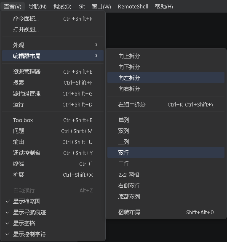The image size is (227, 242).
Task: Open the Toolbox view
Action: [53, 120]
